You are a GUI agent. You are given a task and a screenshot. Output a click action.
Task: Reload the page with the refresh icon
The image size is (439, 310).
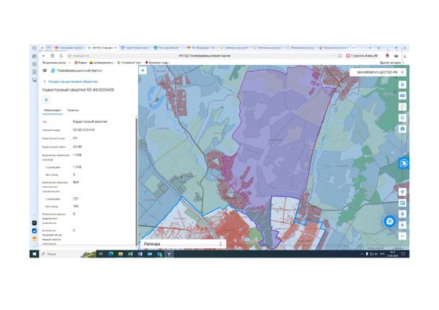pos(61,56)
